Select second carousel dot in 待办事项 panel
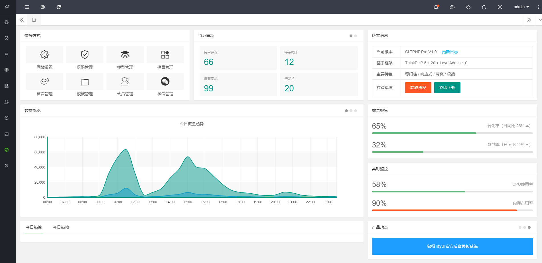The height and width of the screenshot is (263, 542). (356, 36)
